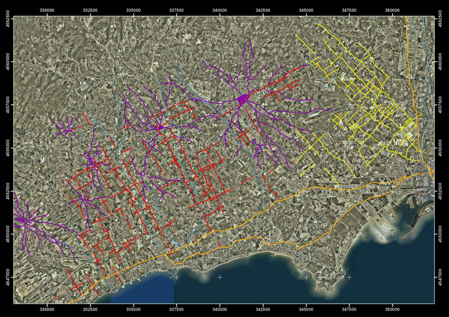Click the 4547500 label on the right axis
This screenshot has width=449, height=317.
[440, 277]
